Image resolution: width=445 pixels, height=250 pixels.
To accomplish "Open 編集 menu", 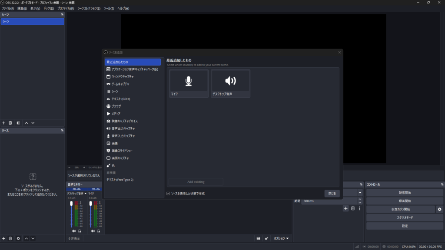I will [x=22, y=9].
